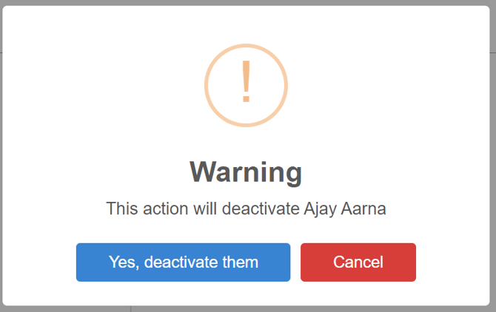Click "This action will deactivate" text
496x312 pixels.
(203, 208)
